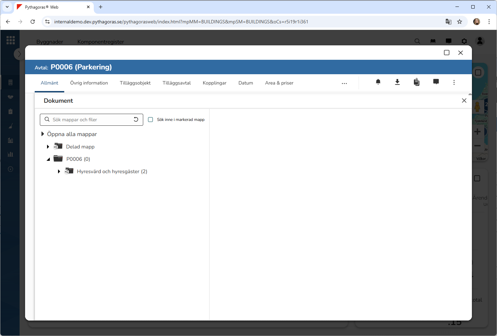The width and height of the screenshot is (497, 336).
Task: Open the documents clipboard attachment icon
Action: point(416,82)
